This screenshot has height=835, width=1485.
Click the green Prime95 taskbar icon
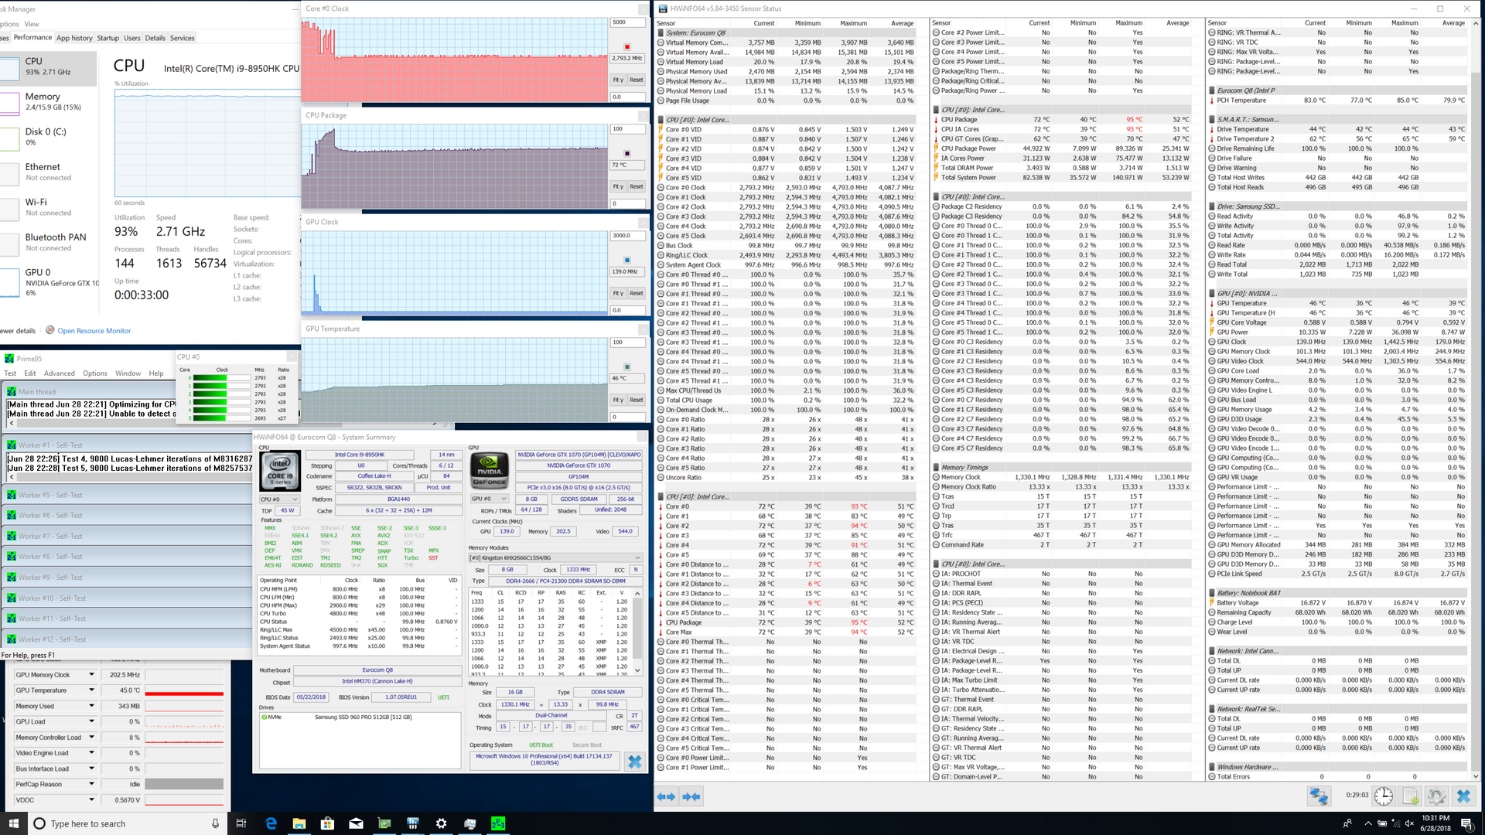click(x=498, y=823)
